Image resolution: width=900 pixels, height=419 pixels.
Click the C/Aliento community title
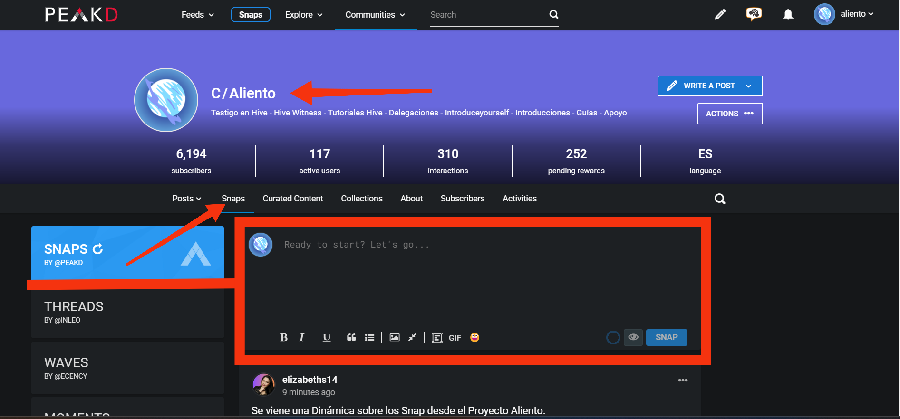tap(243, 93)
